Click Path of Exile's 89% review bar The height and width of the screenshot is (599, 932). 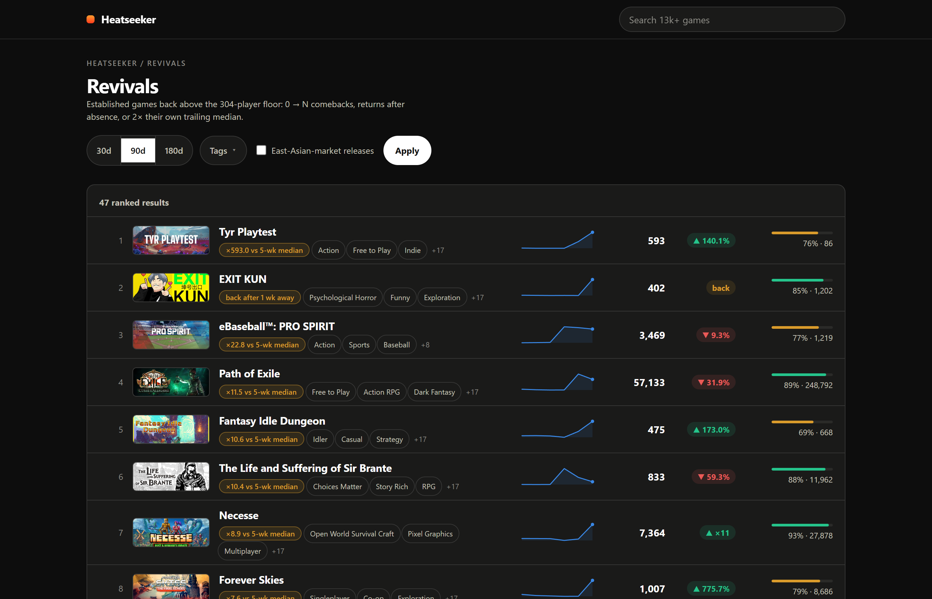[802, 375]
